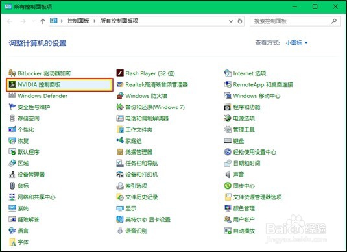This screenshot has width=347, height=252.
Task: Go forward with the forward arrow
Action: 23,21
